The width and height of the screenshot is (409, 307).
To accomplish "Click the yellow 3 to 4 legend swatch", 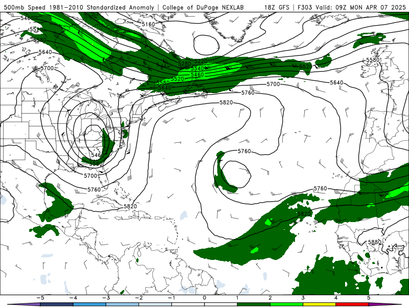I will pyautogui.click(x=319, y=304).
